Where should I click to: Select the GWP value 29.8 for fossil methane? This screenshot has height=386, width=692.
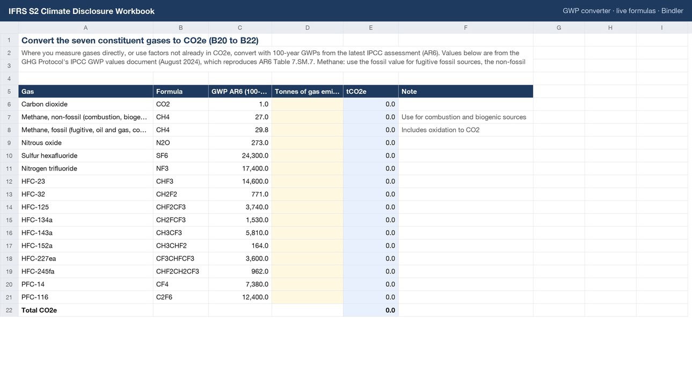[240, 130]
